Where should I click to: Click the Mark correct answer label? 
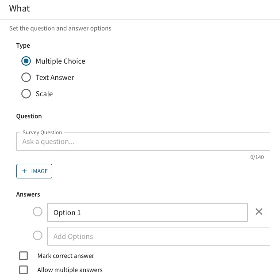(x=66, y=256)
